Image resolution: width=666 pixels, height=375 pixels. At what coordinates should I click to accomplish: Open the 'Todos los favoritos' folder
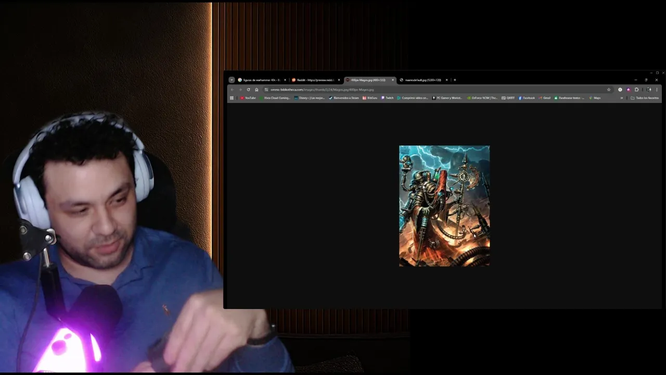[645, 98]
